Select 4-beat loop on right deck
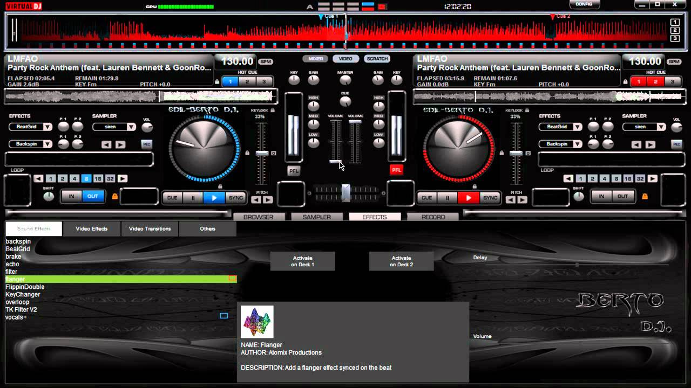Image resolution: width=691 pixels, height=388 pixels. [605, 179]
